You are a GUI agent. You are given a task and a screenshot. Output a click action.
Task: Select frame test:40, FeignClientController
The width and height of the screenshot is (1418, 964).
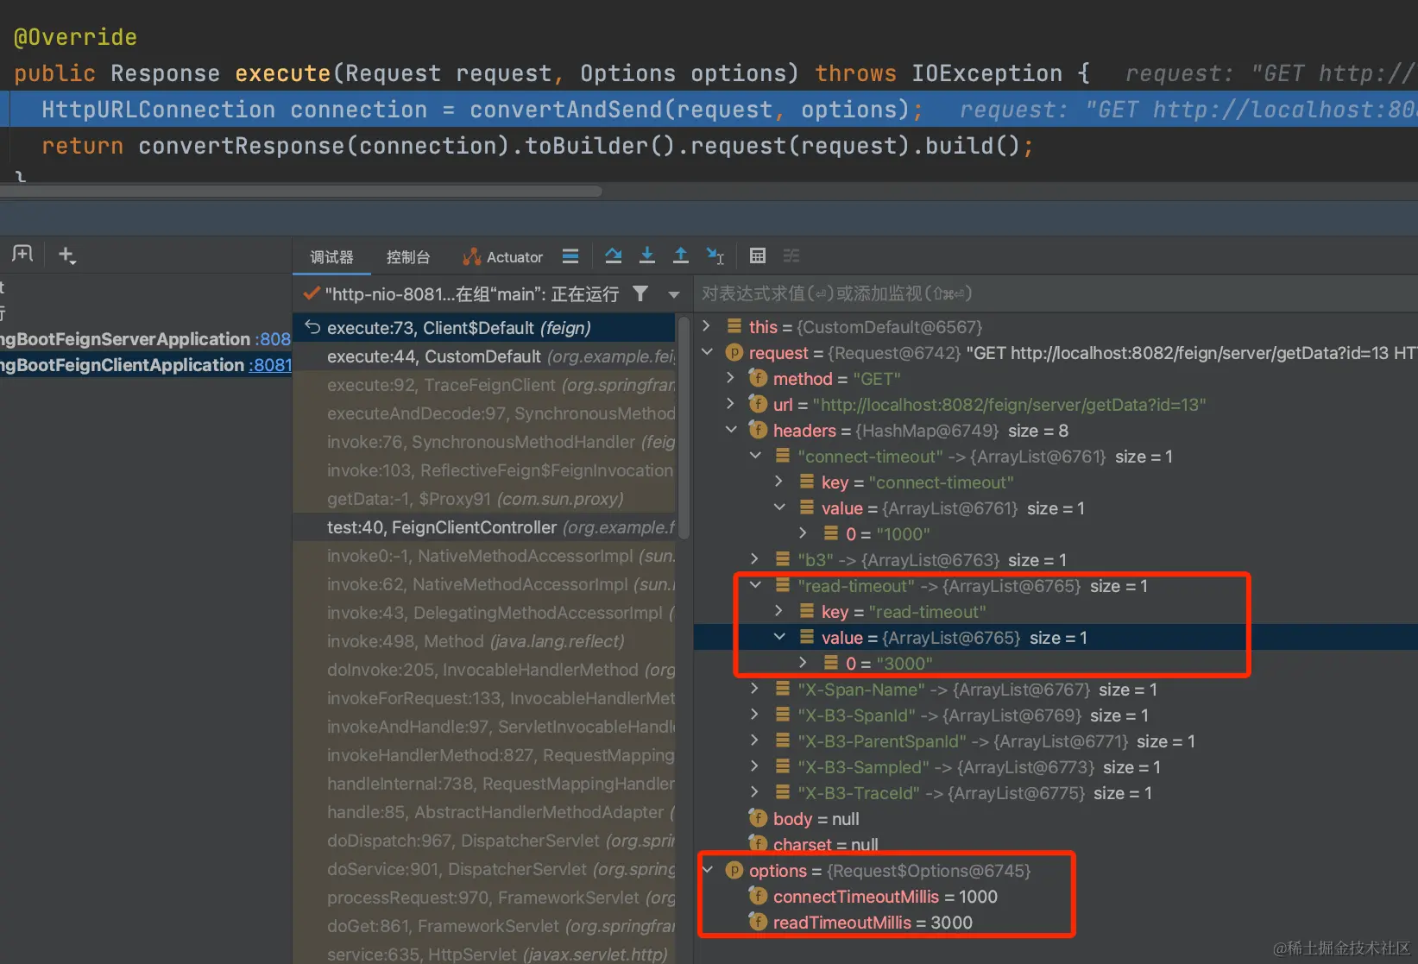(485, 527)
